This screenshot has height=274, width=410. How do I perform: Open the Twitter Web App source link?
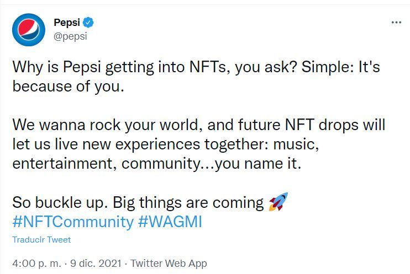point(169,264)
